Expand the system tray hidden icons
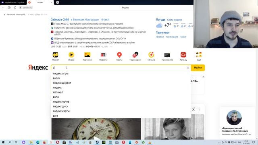 (x=219, y=142)
